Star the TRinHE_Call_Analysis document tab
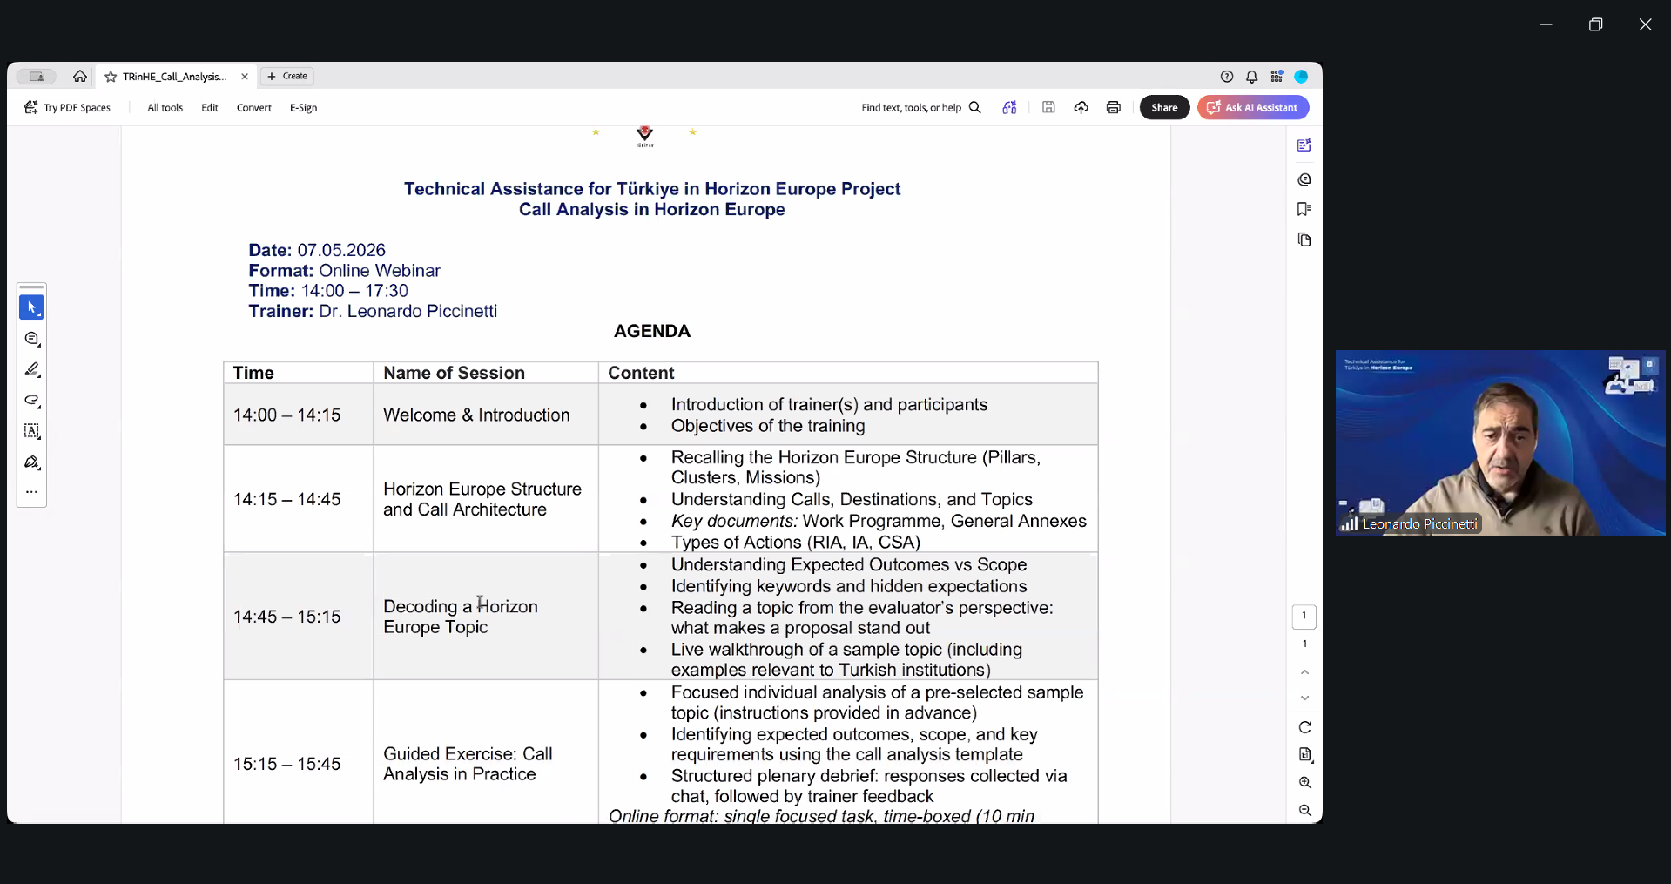Viewport: 1671px width, 884px height. click(111, 77)
